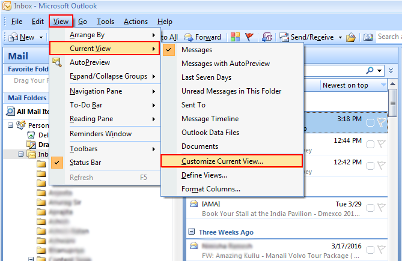Viewport: 402px width, 261px height.
Task: Open the Expand/Collapse Groups submenu
Action: coord(105,76)
